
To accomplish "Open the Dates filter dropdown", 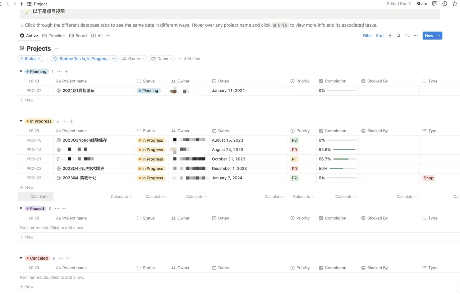I will (x=162, y=59).
